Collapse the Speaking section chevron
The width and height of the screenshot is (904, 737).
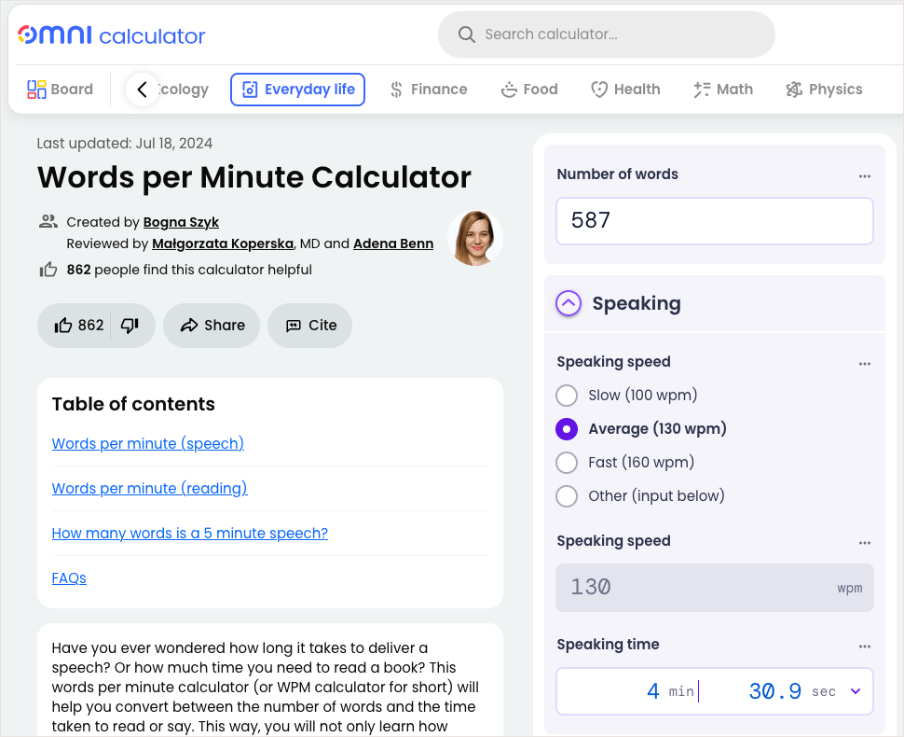568,303
